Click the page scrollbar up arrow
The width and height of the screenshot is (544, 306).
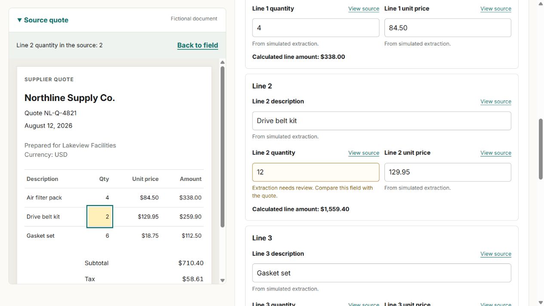coord(541,3)
